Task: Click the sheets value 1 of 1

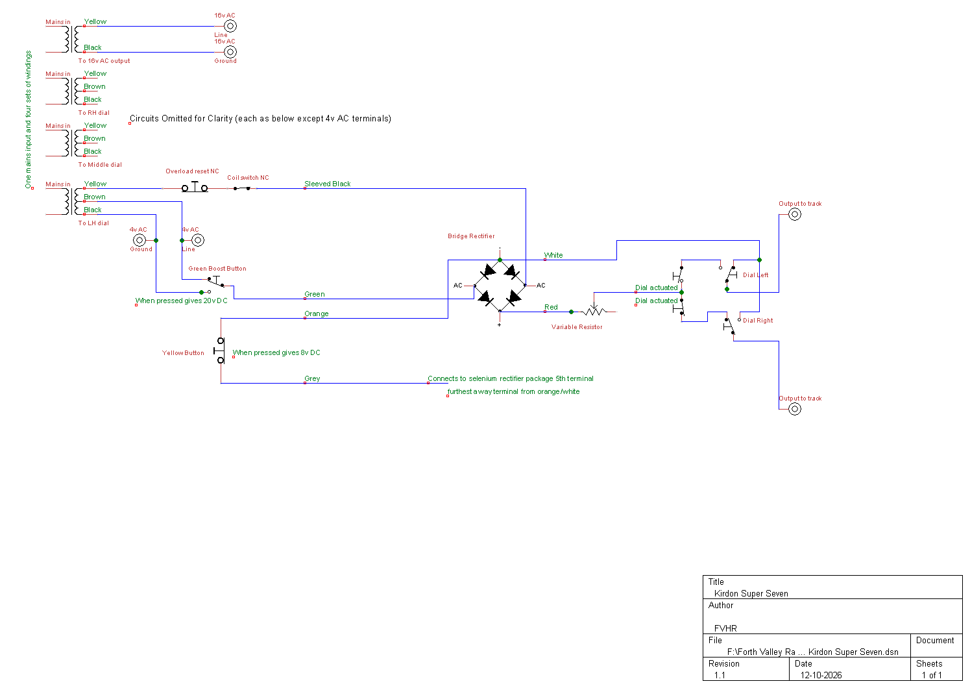Action: [932, 675]
